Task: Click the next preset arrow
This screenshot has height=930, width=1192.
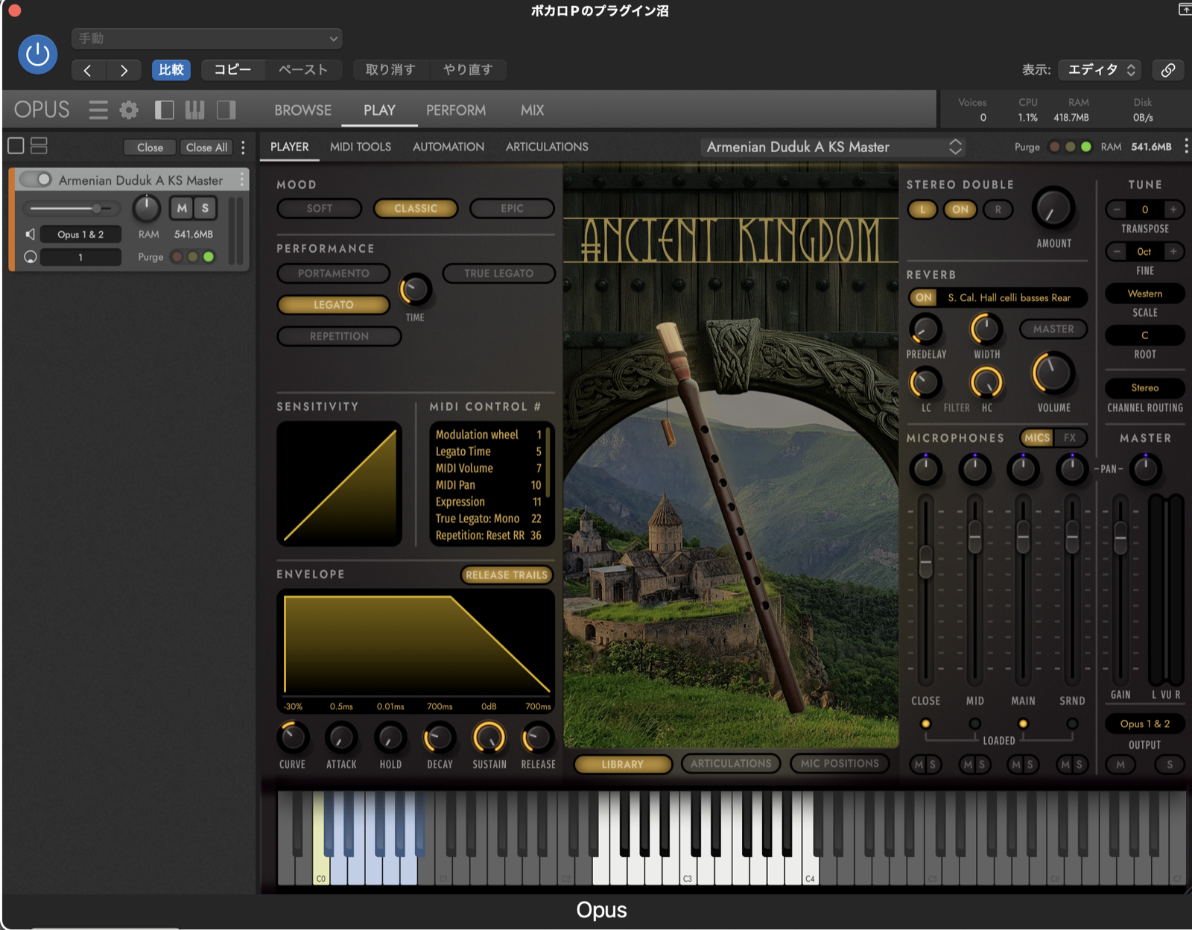Action: coord(124,70)
